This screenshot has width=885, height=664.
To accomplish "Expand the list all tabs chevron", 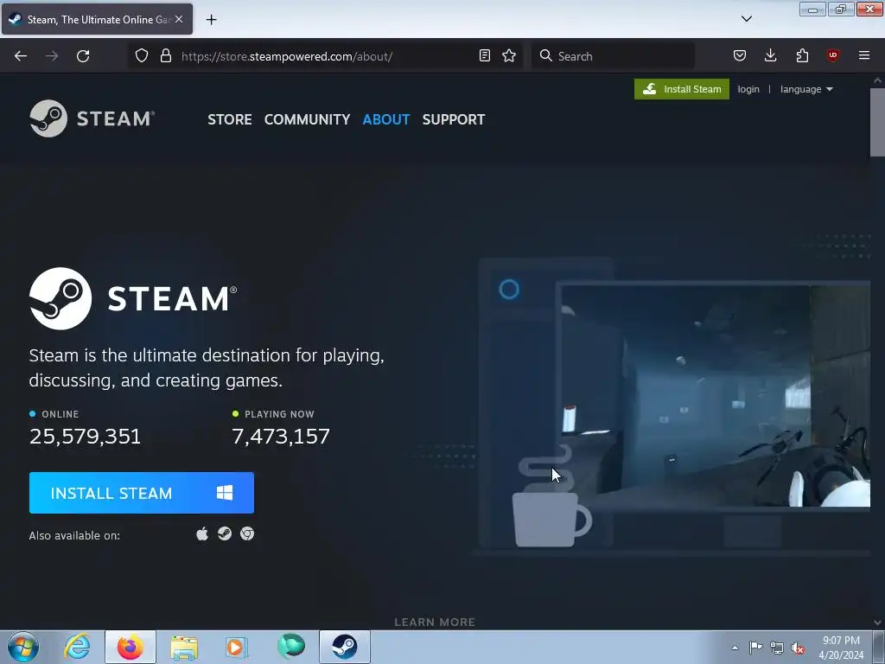I will [746, 19].
